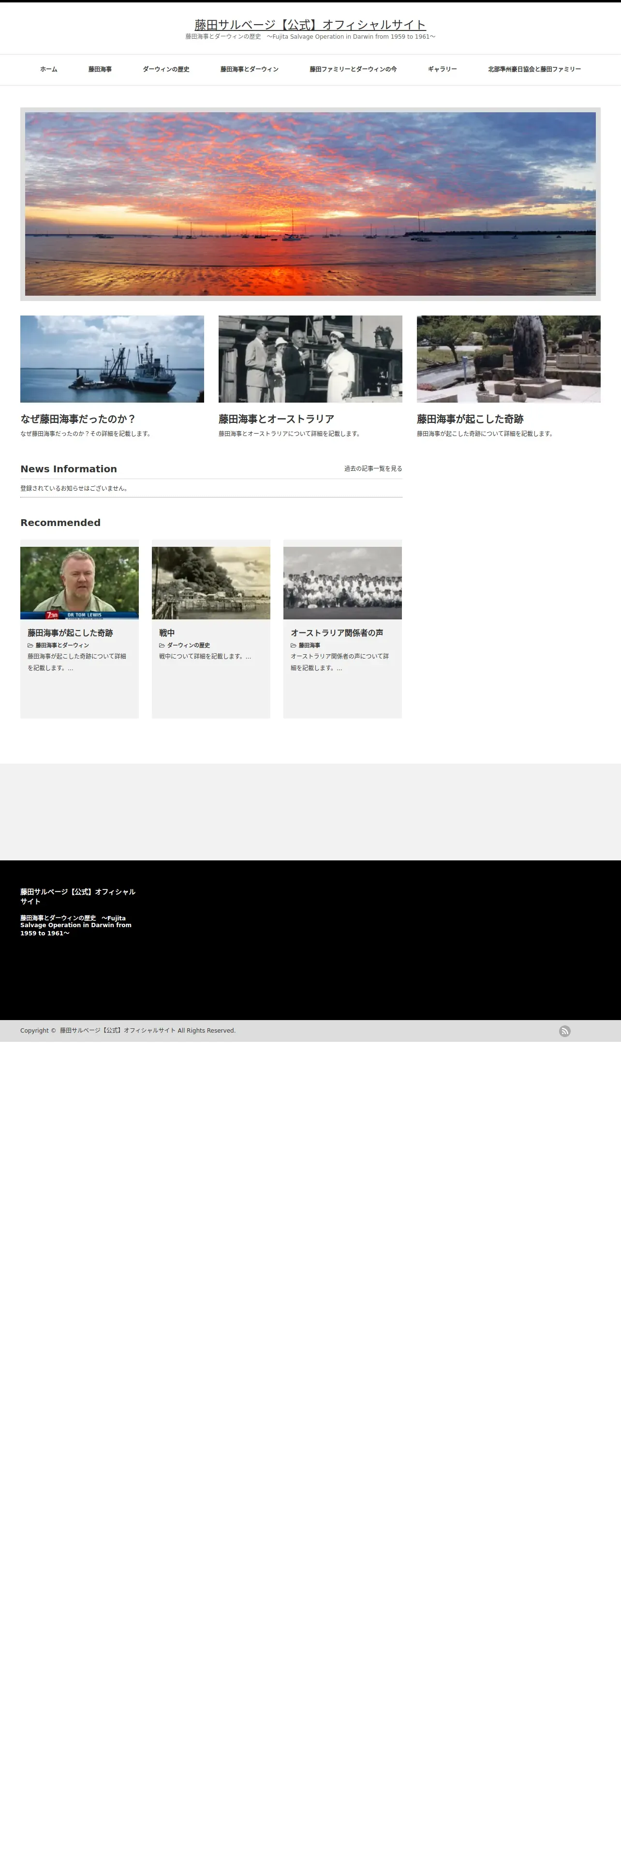Screen dimensions: 621x1864
Task: Click 過去の記事一覧を見る link
Action: 373,469
